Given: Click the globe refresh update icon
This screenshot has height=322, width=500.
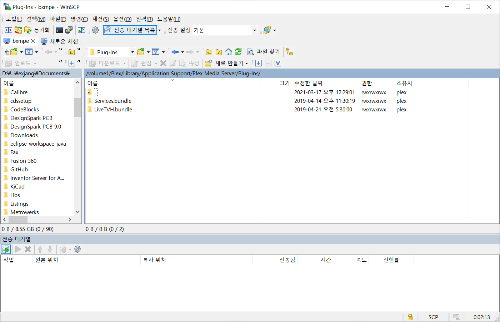Looking at the screenshot, I should pyautogui.click(x=267, y=30).
